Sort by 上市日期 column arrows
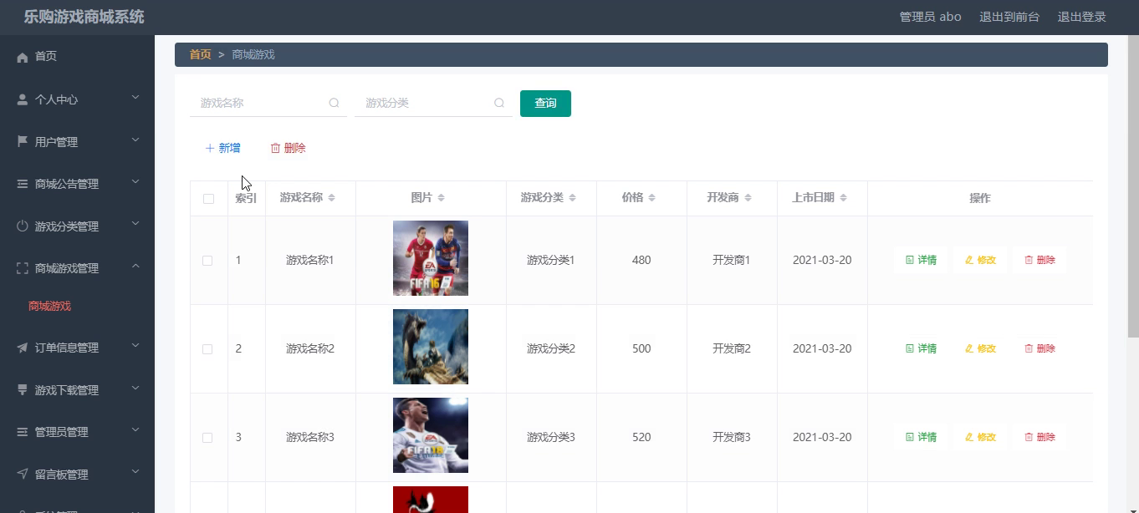 point(843,198)
